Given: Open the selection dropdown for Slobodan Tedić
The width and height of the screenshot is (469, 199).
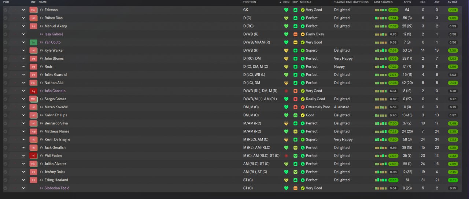Looking at the screenshot, I should pyautogui.click(x=23, y=188).
